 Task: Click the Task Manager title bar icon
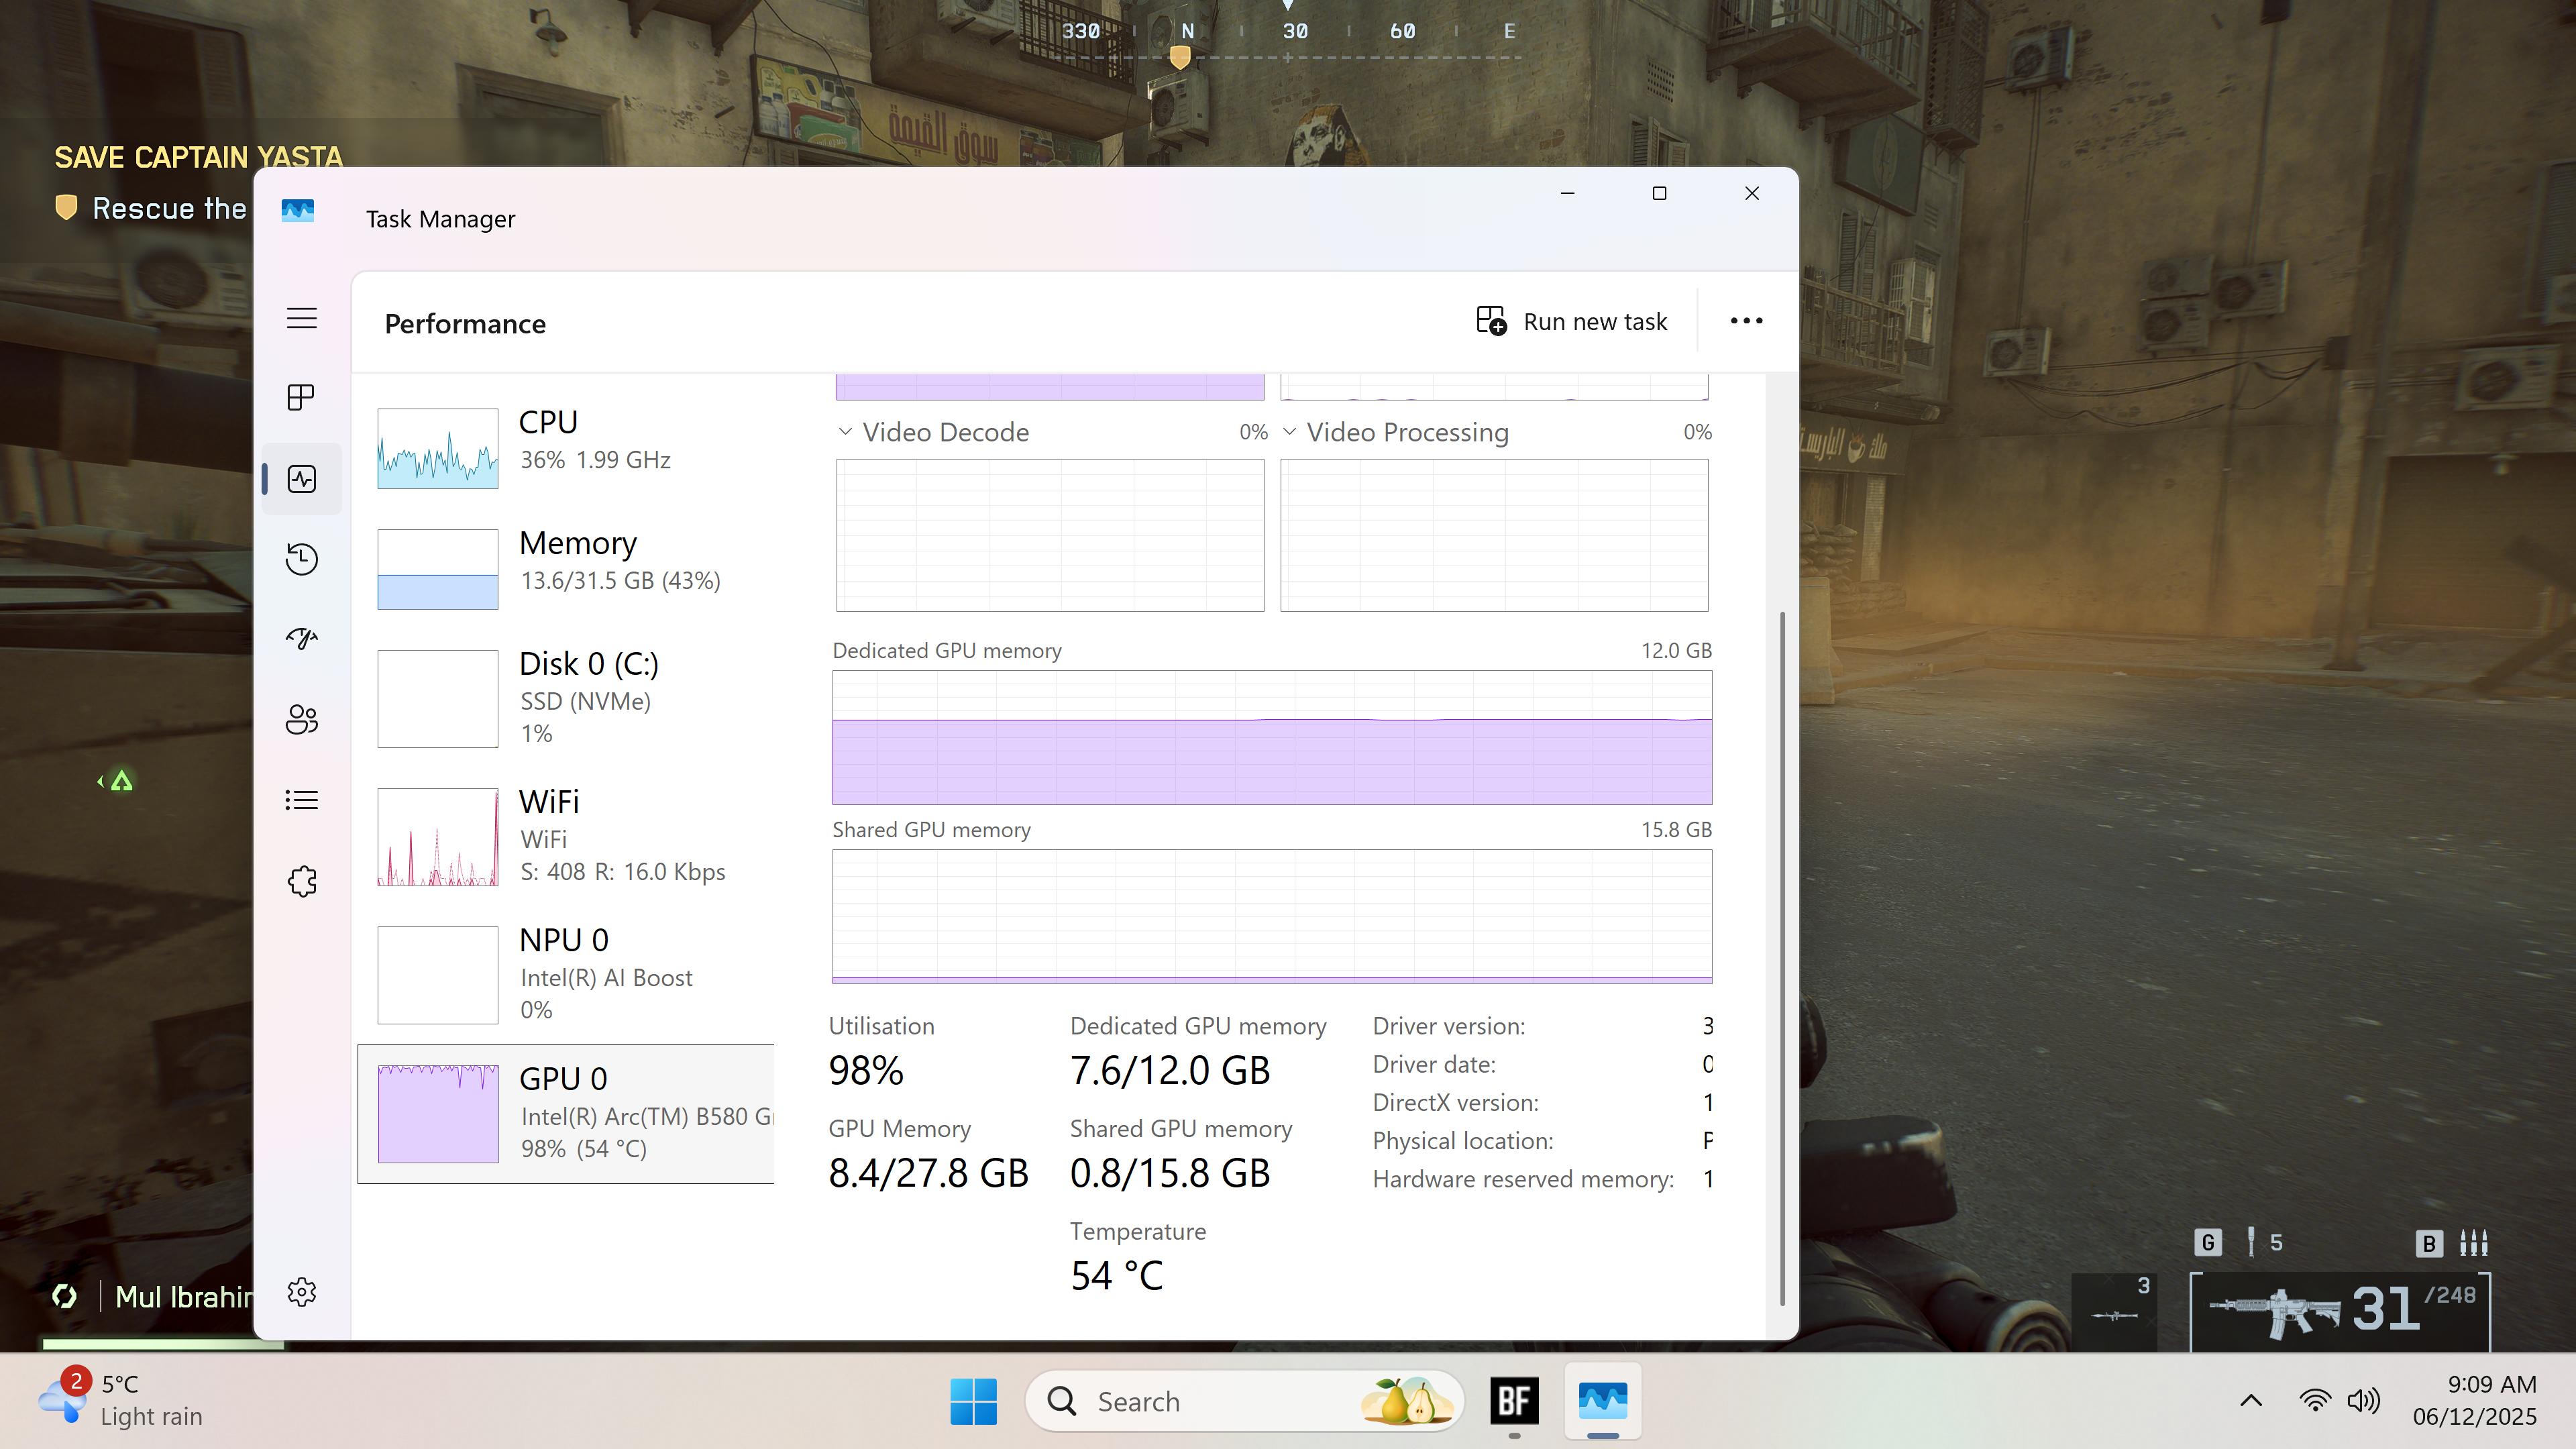298,211
